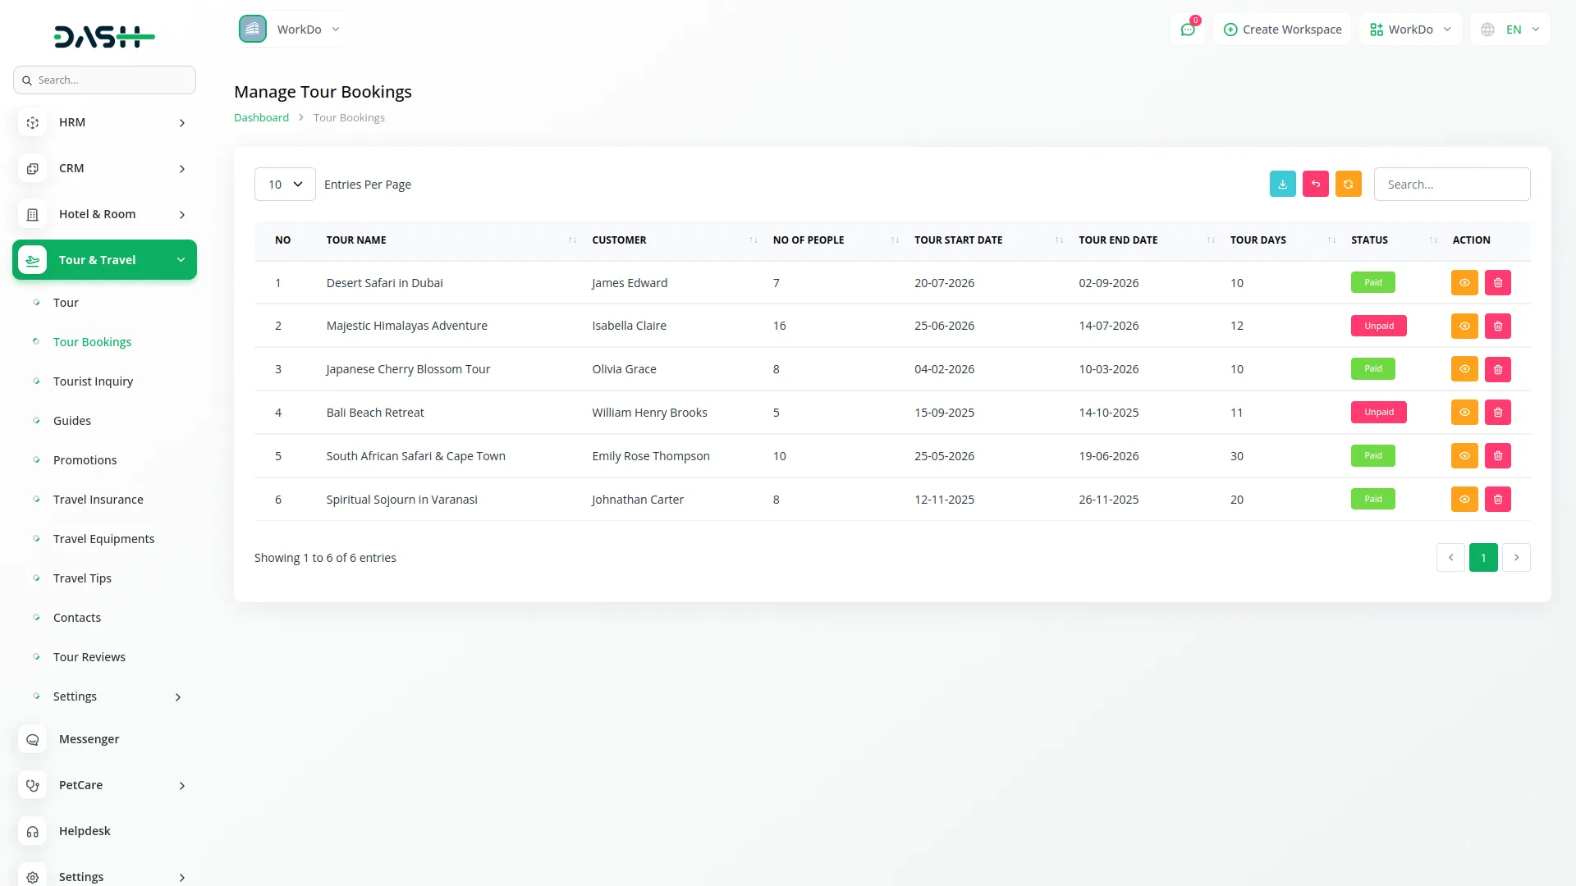Image resolution: width=1576 pixels, height=886 pixels.
Task: Select Tour Reviews in the sidebar menu
Action: pos(89,656)
